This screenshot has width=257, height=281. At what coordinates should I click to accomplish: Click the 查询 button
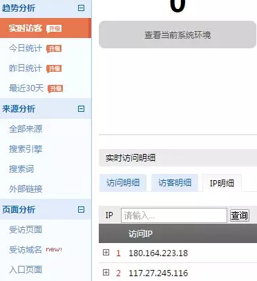(240, 215)
